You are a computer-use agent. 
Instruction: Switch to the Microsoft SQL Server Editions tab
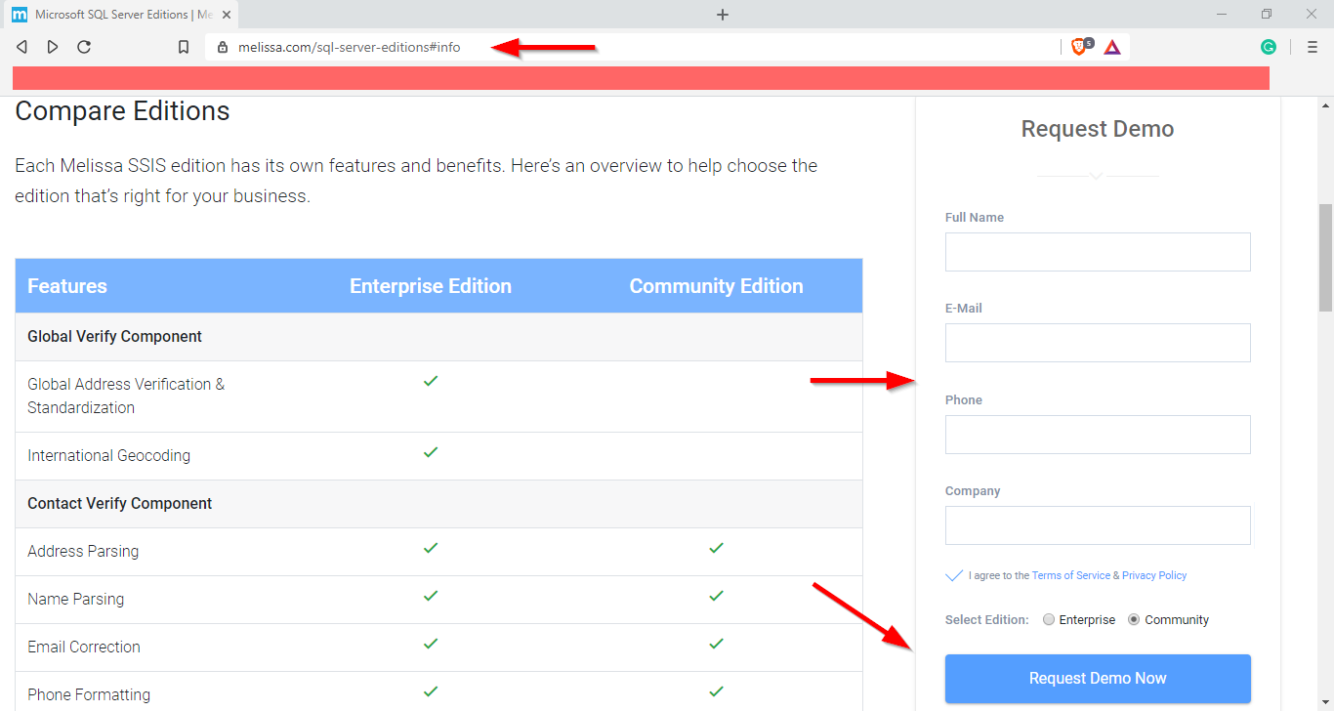click(x=119, y=15)
